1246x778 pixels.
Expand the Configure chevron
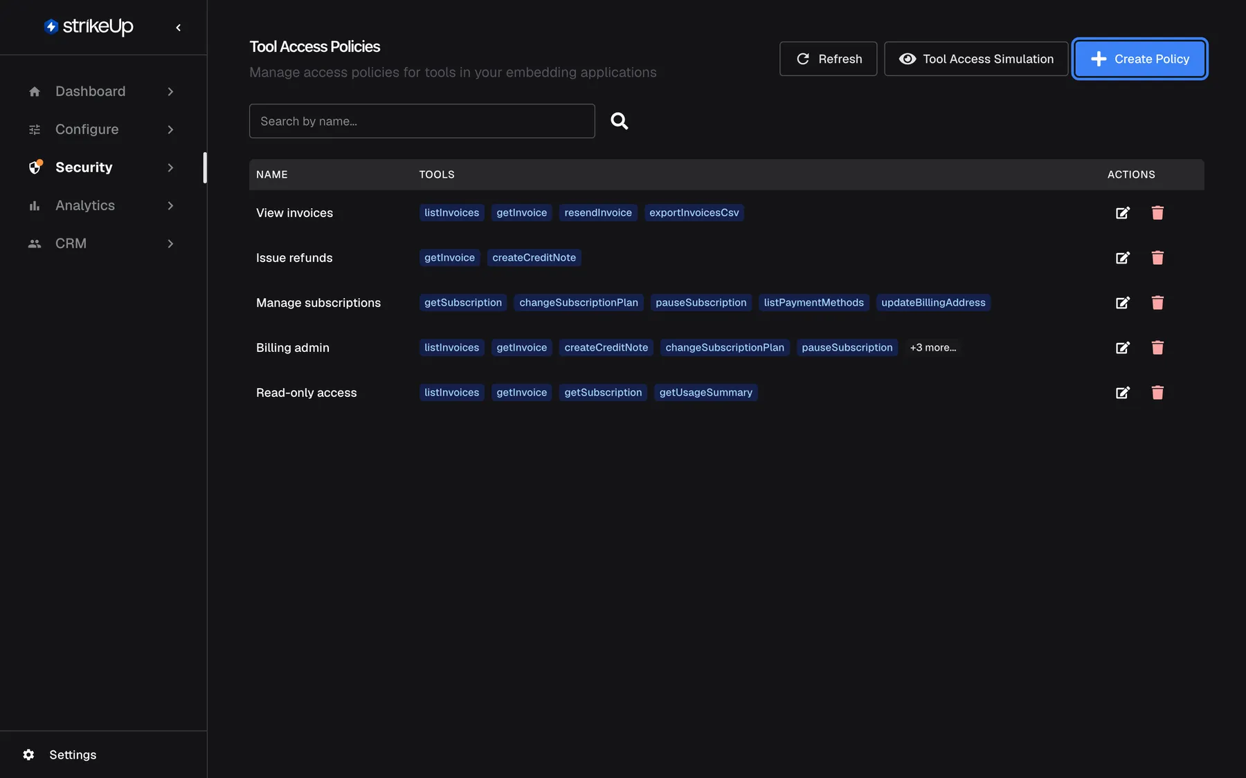[170, 129]
